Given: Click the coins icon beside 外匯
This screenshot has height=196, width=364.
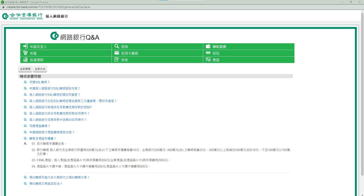Looking at the screenshot, I should (x=25, y=53).
